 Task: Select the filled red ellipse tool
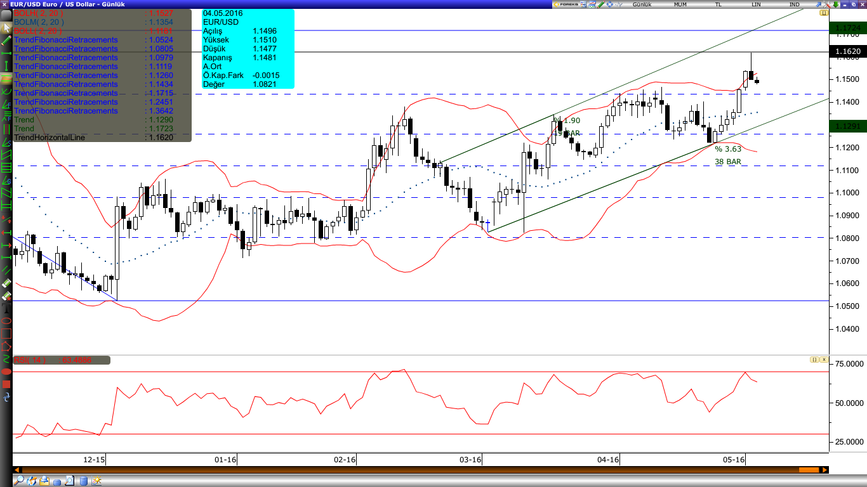click(6, 371)
